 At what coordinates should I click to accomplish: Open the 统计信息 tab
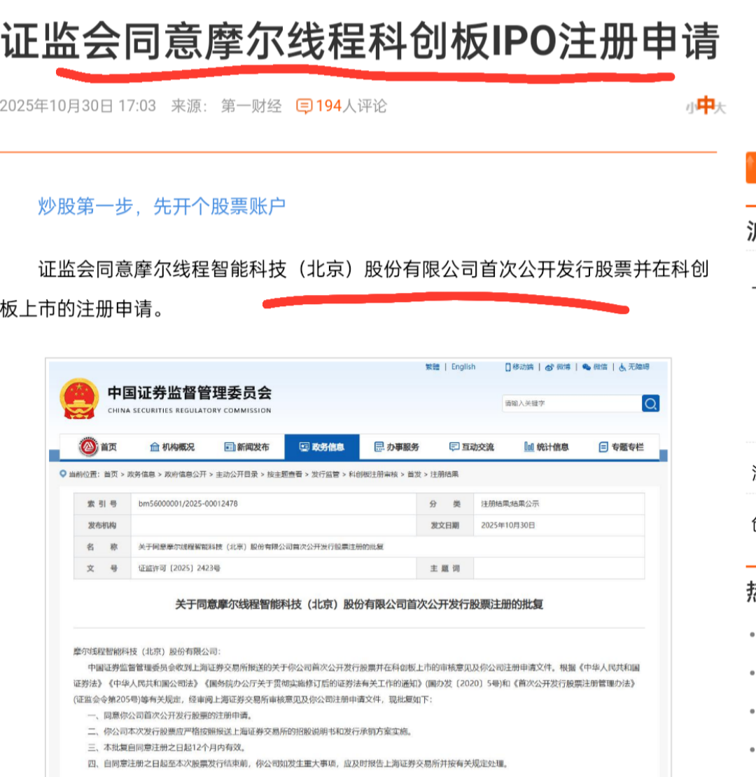pos(546,447)
